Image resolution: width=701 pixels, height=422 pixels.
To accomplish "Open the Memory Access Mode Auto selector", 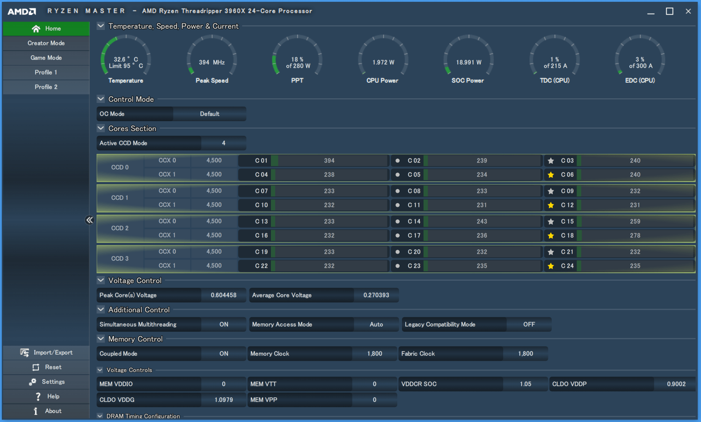I will click(376, 324).
